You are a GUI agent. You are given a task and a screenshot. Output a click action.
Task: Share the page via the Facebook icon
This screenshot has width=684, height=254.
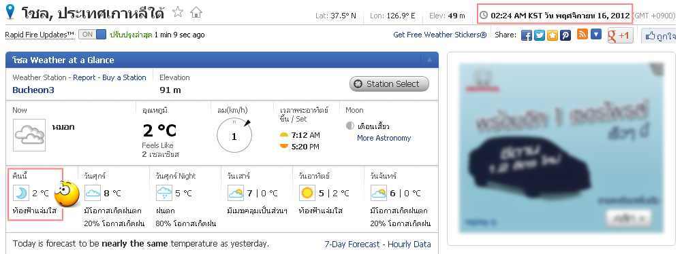[x=527, y=35]
